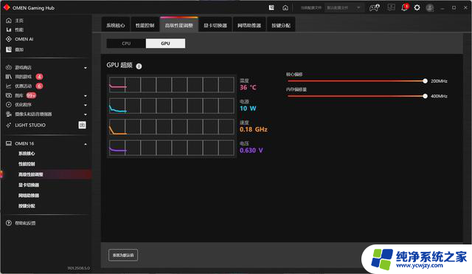Open OMEN AI from the sidebar
Viewport: 472px width, 274px height.
pos(24,39)
